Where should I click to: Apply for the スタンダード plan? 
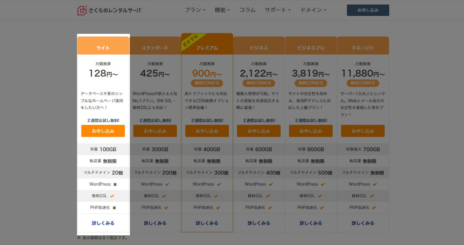[155, 131]
